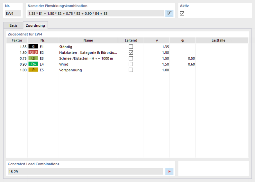The width and height of the screenshot is (255, 182).
Task: Click the edit name icon button
Action: coord(169,13)
